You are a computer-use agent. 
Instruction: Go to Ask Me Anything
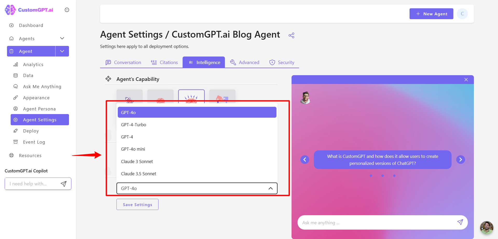[x=42, y=87]
